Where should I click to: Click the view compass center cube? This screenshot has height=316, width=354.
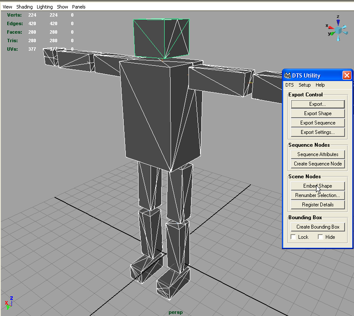339,30
